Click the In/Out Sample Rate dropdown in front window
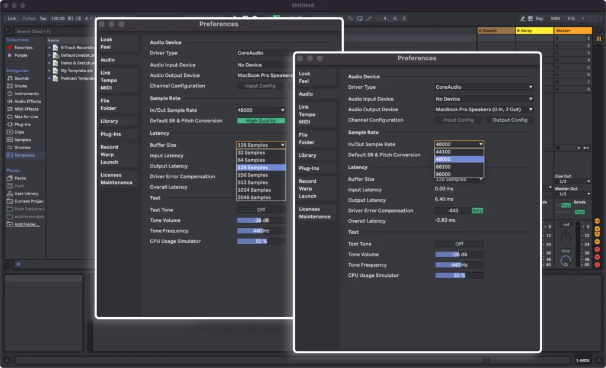606x368 pixels. [x=459, y=144]
